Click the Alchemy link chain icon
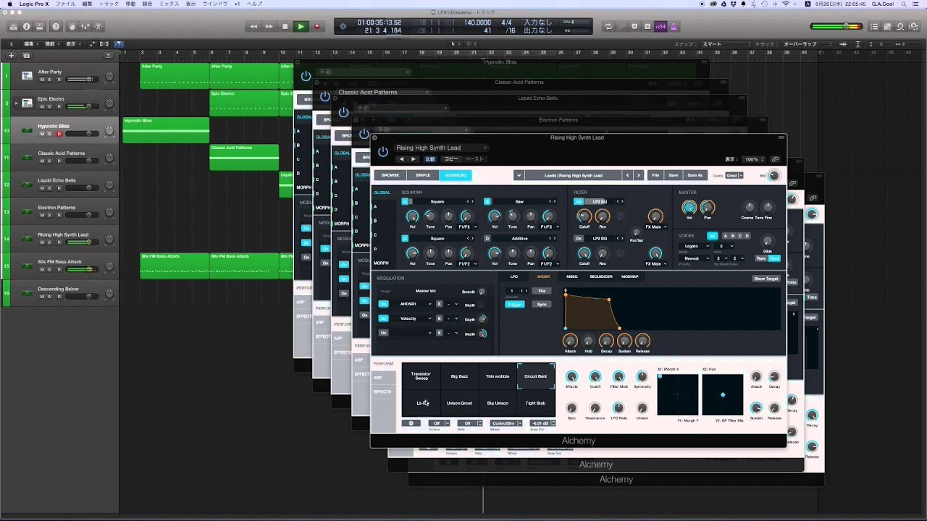Image resolution: width=927 pixels, height=521 pixels. pos(775,159)
